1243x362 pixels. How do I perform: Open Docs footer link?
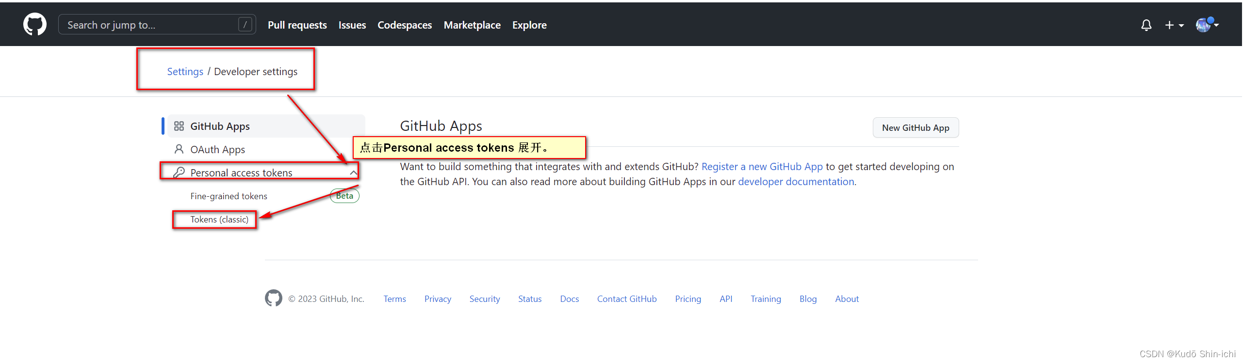coord(570,299)
